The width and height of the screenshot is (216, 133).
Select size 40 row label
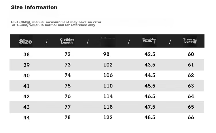coord(26,76)
